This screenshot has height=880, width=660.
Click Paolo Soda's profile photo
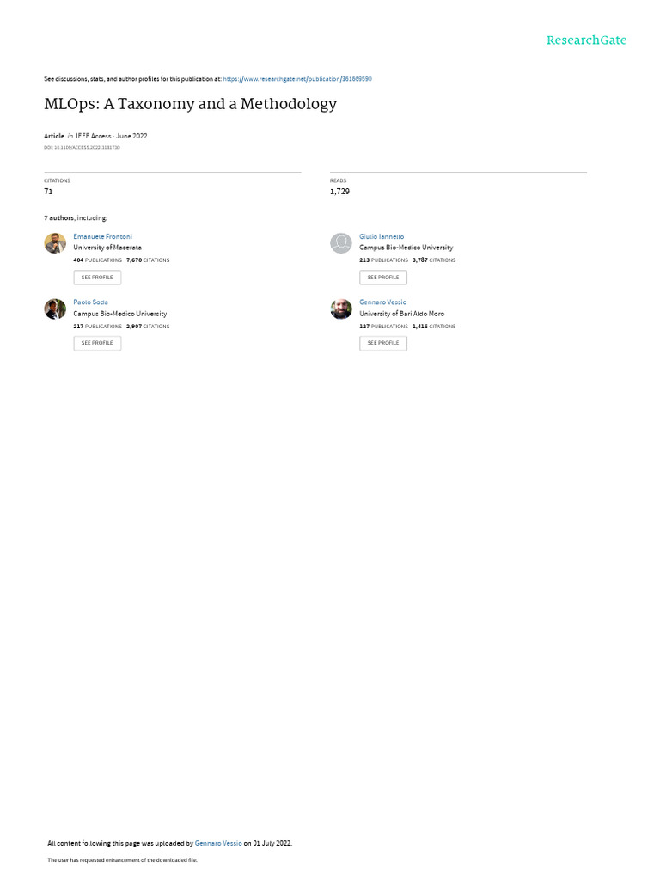click(55, 309)
